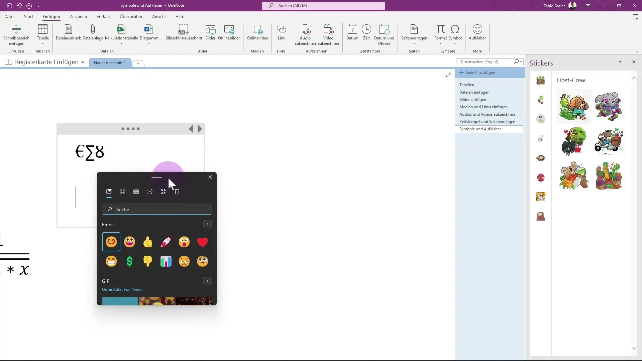Take a Bildschirmausschnitt screen clipping
Screen dimensions: 642x361
click(184, 32)
